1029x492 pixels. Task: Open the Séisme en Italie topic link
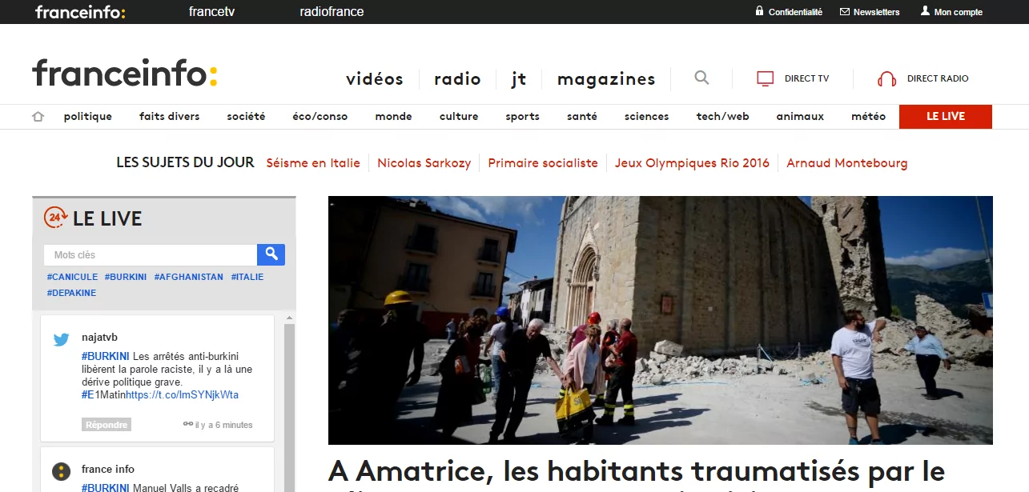tap(313, 163)
